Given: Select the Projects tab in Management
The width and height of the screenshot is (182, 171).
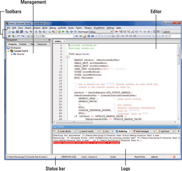Looking at the screenshot, I should coord(13,44).
